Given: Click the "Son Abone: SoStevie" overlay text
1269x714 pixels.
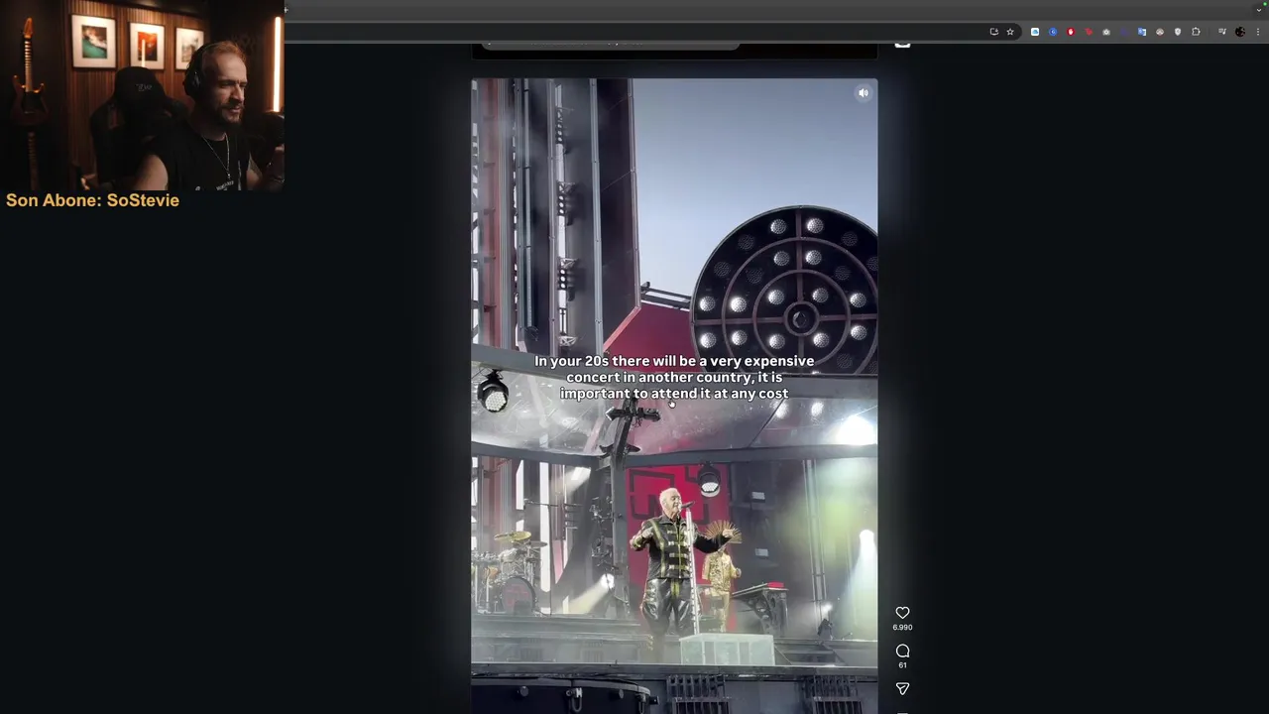Looking at the screenshot, I should [x=92, y=200].
